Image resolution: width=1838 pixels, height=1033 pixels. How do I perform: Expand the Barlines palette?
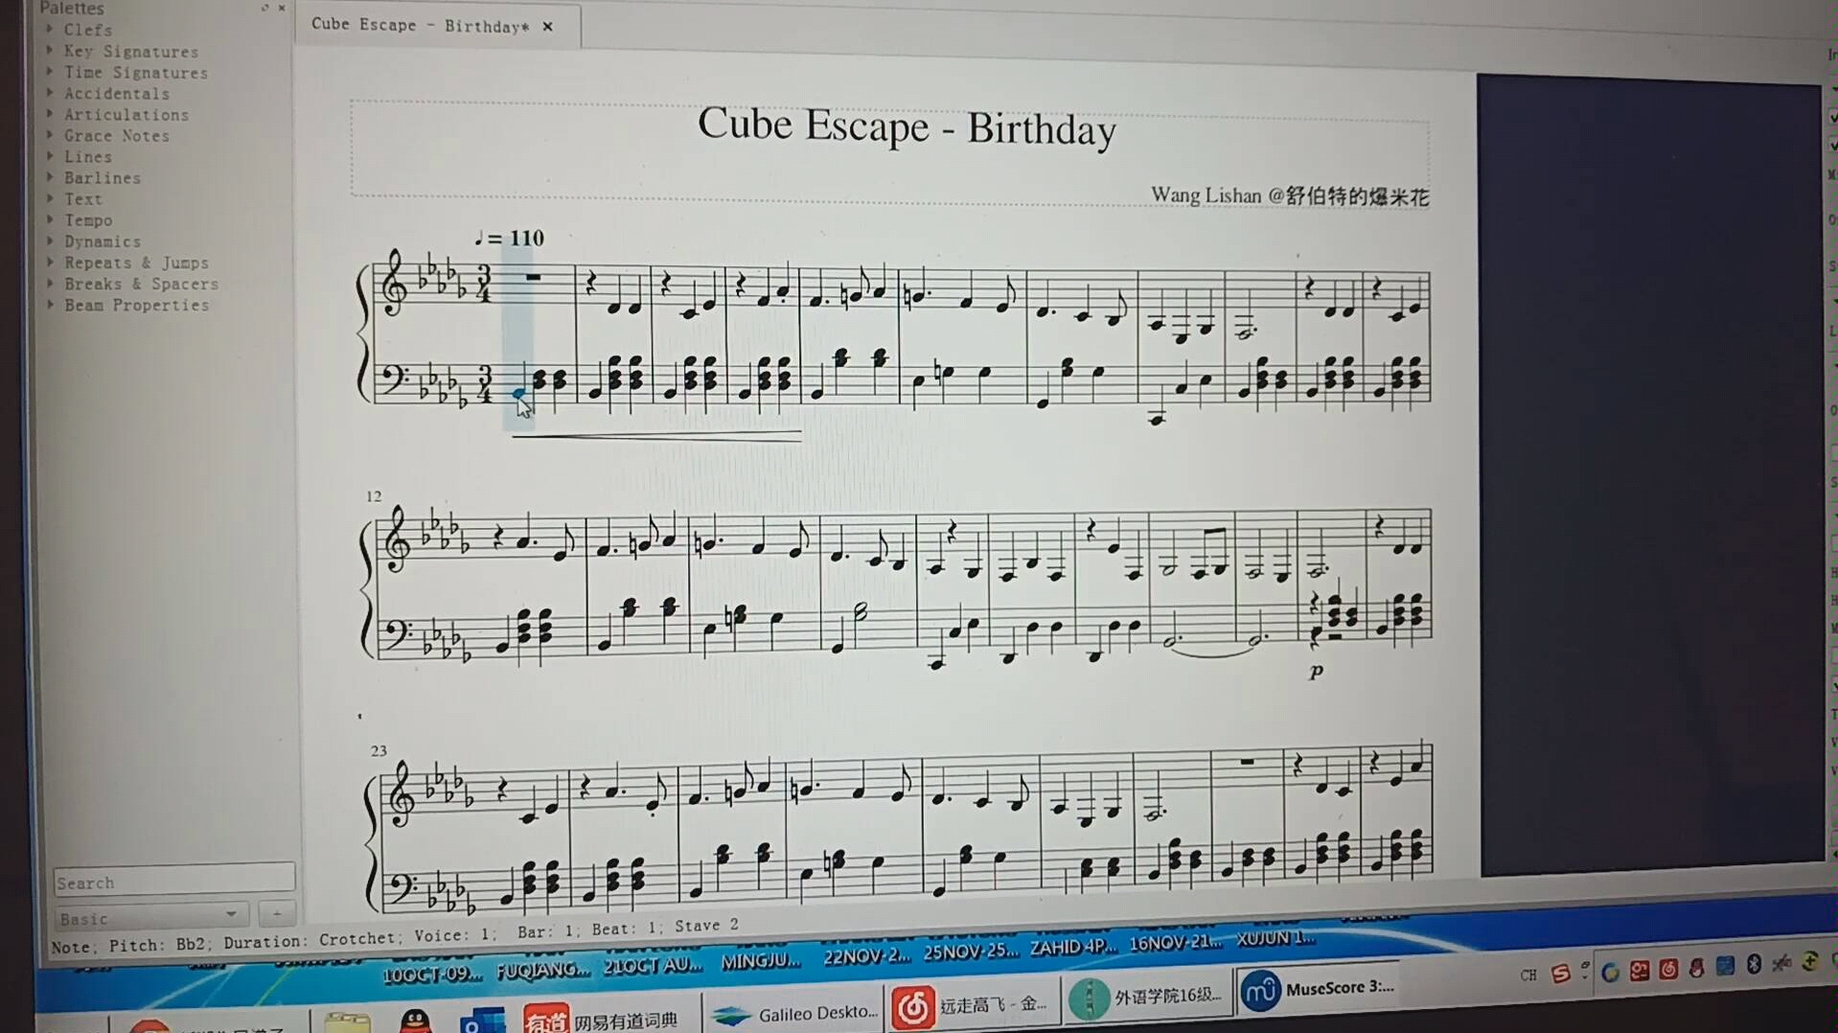pyautogui.click(x=50, y=176)
